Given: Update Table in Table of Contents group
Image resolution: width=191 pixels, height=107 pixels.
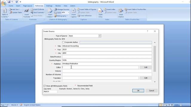Looking at the screenshot, I should [x=16, y=12].
